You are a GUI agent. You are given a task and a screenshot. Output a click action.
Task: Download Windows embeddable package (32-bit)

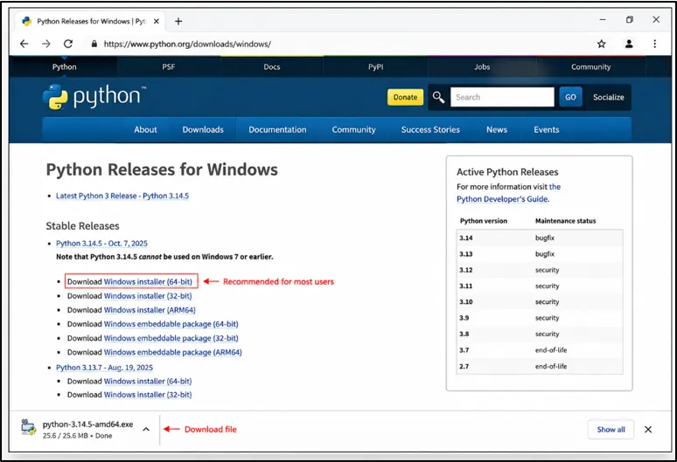click(171, 338)
